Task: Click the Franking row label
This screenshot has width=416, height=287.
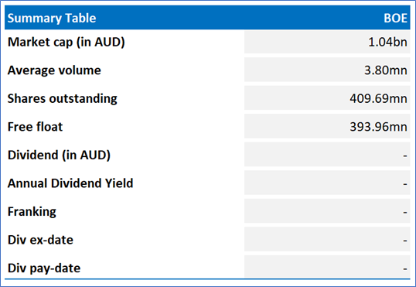Action: (x=32, y=212)
